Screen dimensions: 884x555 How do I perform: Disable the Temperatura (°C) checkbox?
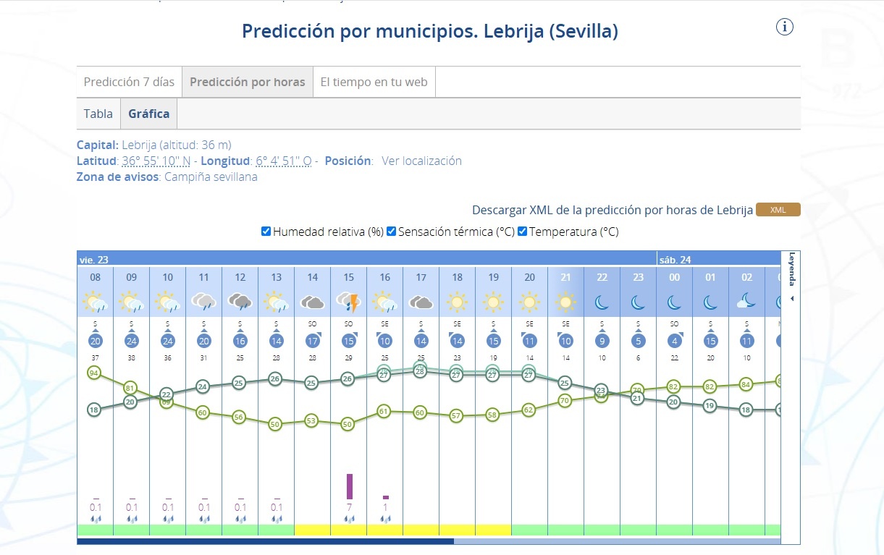click(523, 232)
